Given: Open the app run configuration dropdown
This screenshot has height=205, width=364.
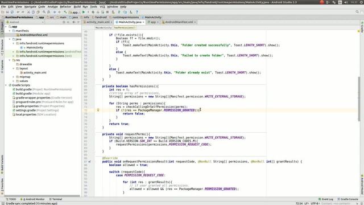Looking at the screenshot, I should [x=74, y=12].
